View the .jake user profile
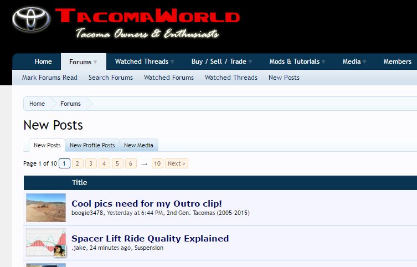The width and height of the screenshot is (417, 267). point(79,248)
